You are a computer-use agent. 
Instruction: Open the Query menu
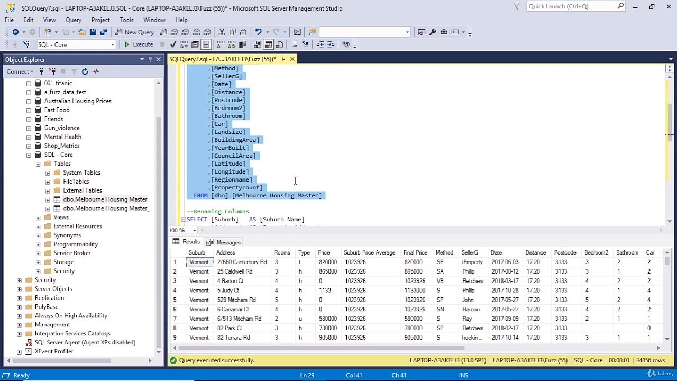click(74, 20)
